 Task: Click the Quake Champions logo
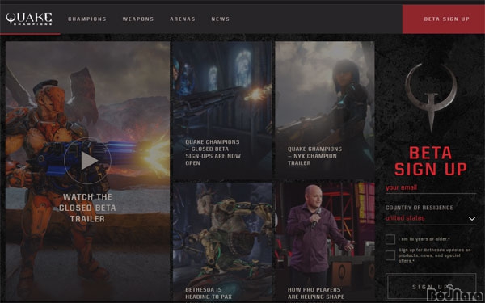point(29,19)
